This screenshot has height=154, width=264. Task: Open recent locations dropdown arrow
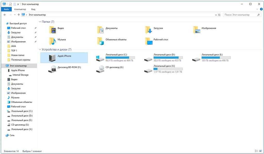click(15, 15)
